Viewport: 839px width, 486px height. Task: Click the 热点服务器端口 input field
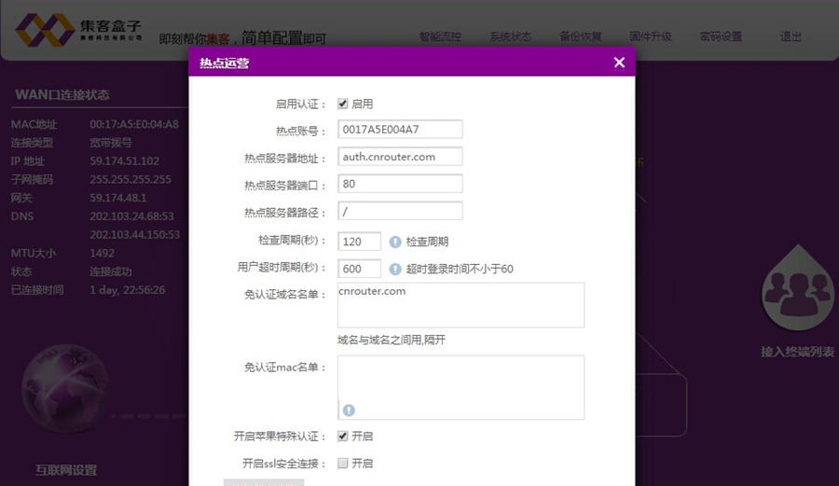[400, 184]
